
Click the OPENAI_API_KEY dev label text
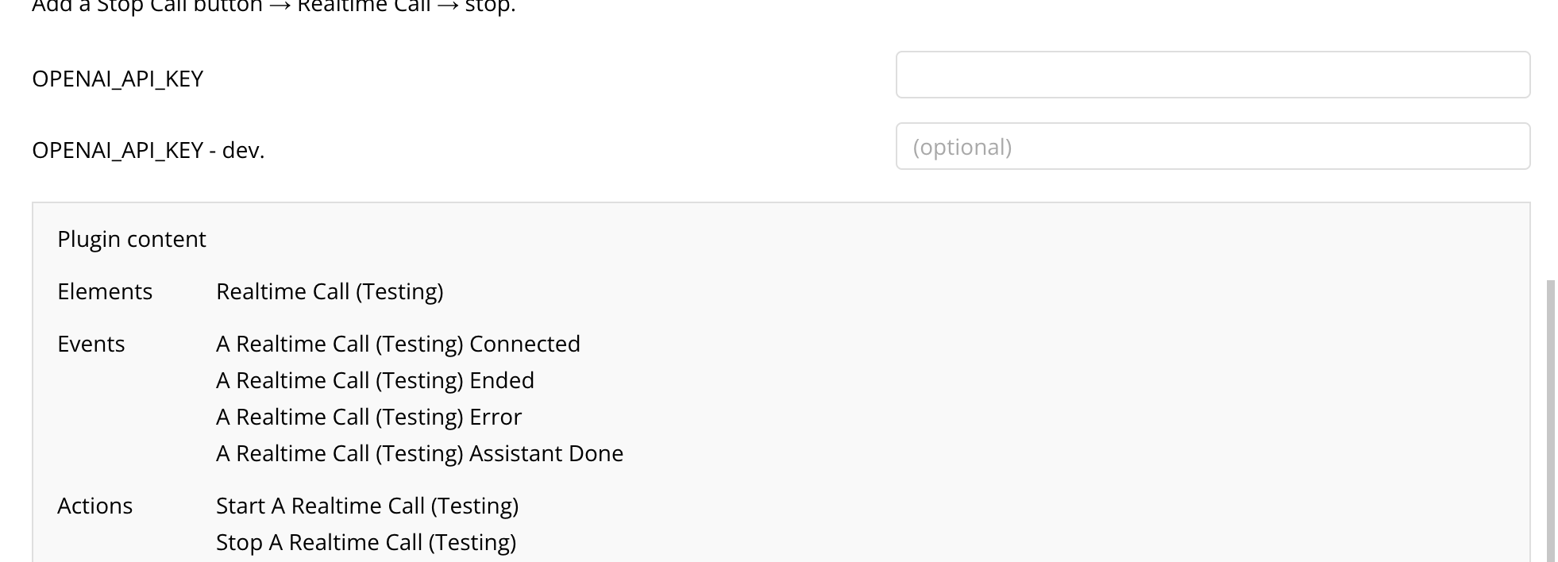pyautogui.click(x=149, y=150)
